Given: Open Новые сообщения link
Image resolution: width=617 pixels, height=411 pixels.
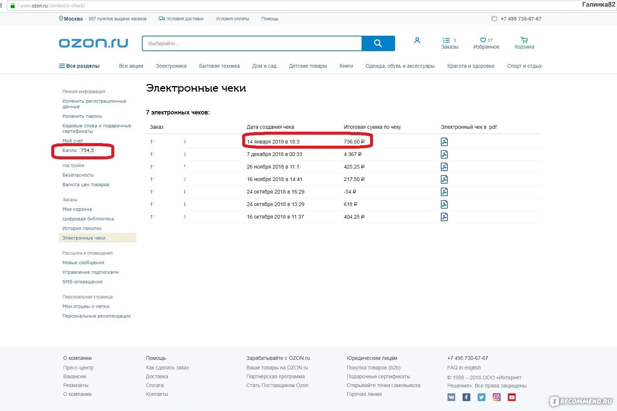Looking at the screenshot, I should (83, 263).
